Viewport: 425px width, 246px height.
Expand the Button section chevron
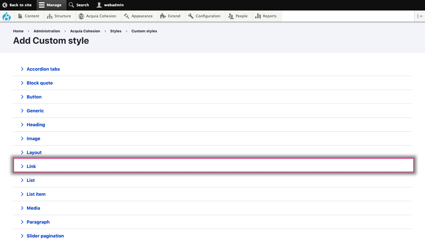(22, 97)
